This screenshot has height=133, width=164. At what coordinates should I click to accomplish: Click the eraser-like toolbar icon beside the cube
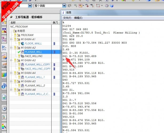pyautogui.click(x=107, y=6)
